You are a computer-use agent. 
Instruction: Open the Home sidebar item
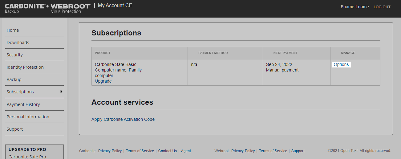coord(13,30)
